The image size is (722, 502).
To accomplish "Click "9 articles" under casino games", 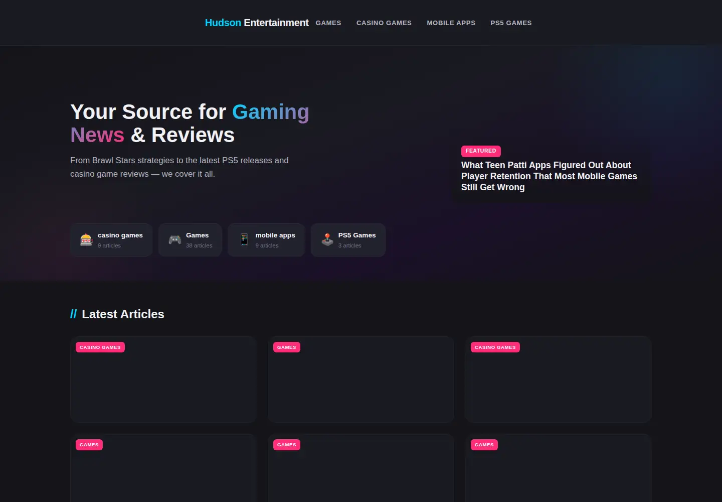I will pos(109,246).
